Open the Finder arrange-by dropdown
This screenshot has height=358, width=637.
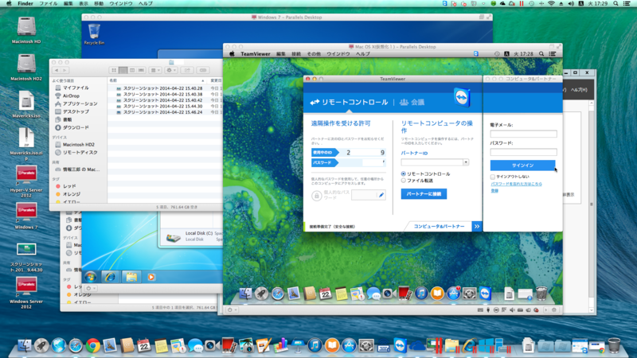pyautogui.click(x=155, y=70)
